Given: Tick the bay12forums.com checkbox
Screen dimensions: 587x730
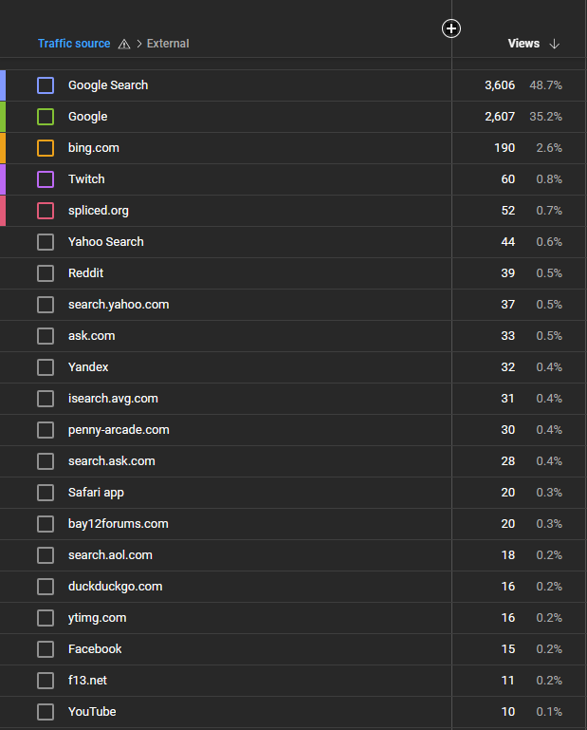Looking at the screenshot, I should click(46, 524).
